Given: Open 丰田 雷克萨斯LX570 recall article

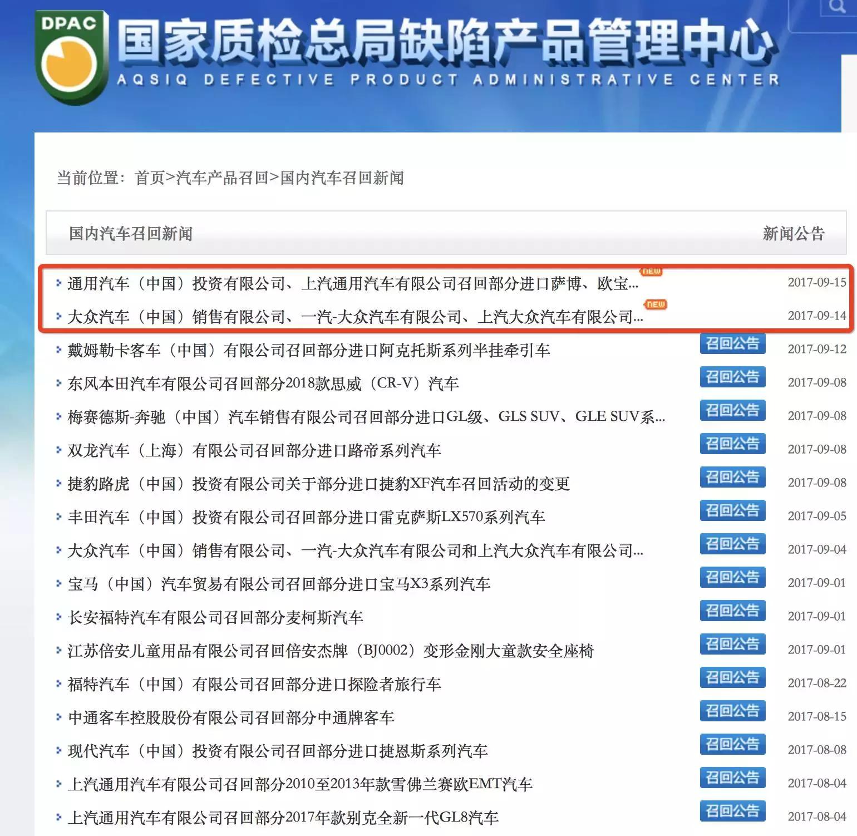Looking at the screenshot, I should point(306,518).
